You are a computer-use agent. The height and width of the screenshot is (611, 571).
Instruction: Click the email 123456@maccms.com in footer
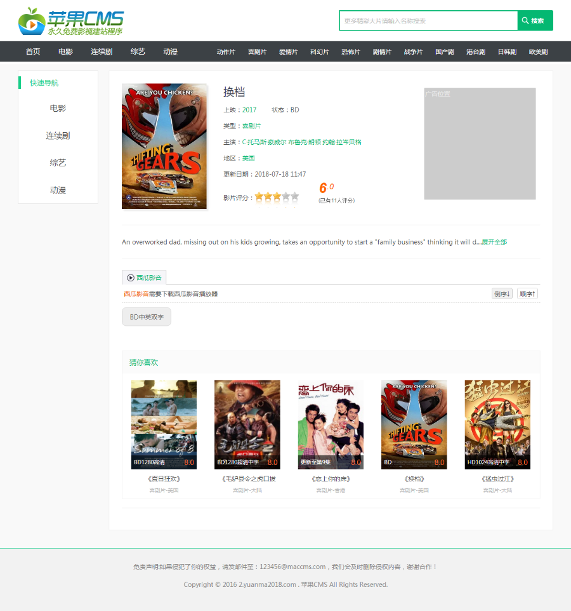(292, 567)
